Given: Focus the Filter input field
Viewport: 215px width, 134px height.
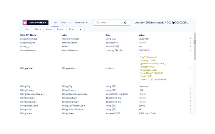Looking at the screenshot, I should pos(112,22).
